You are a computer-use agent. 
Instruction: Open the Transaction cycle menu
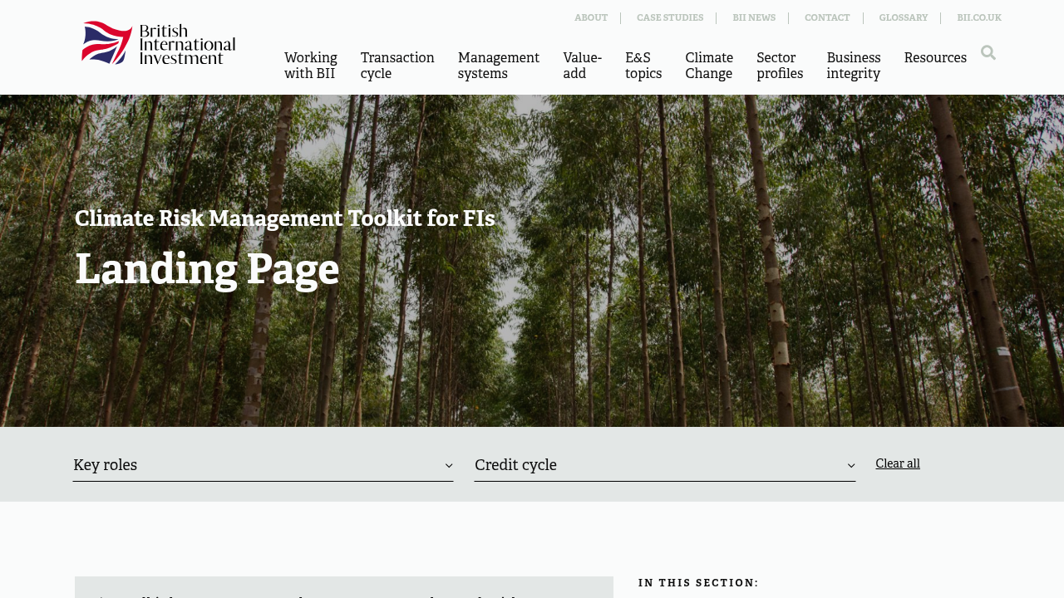click(397, 66)
